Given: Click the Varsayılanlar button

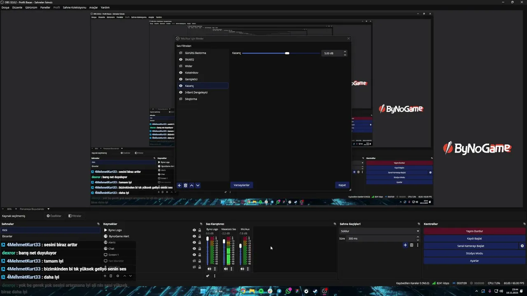Looking at the screenshot, I should (x=242, y=185).
